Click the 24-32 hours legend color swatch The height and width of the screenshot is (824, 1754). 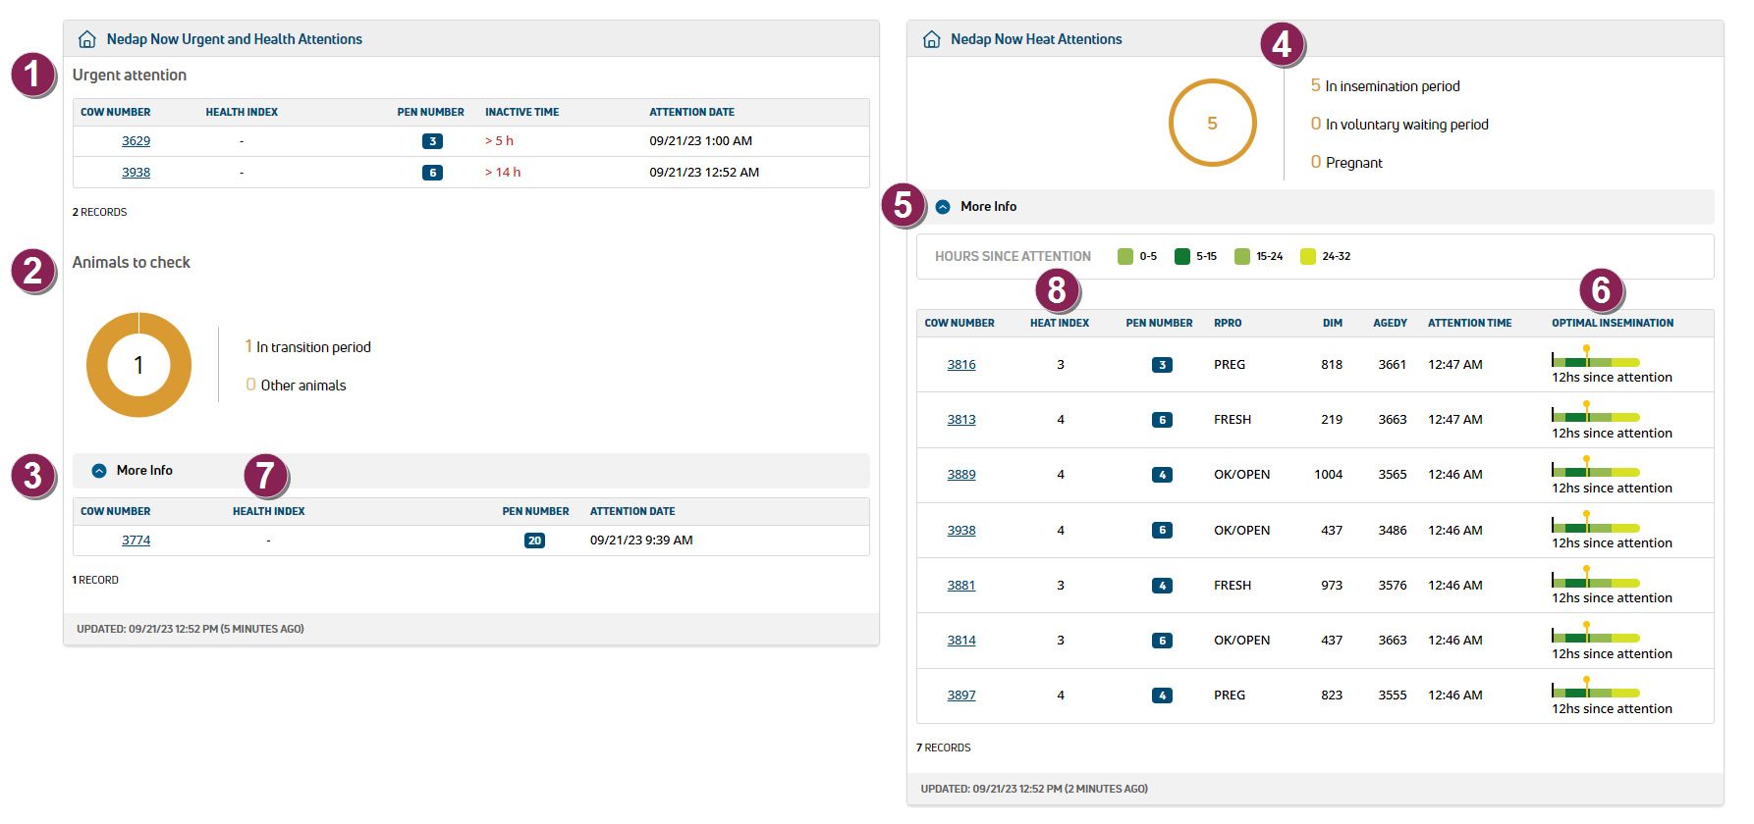click(x=1308, y=257)
